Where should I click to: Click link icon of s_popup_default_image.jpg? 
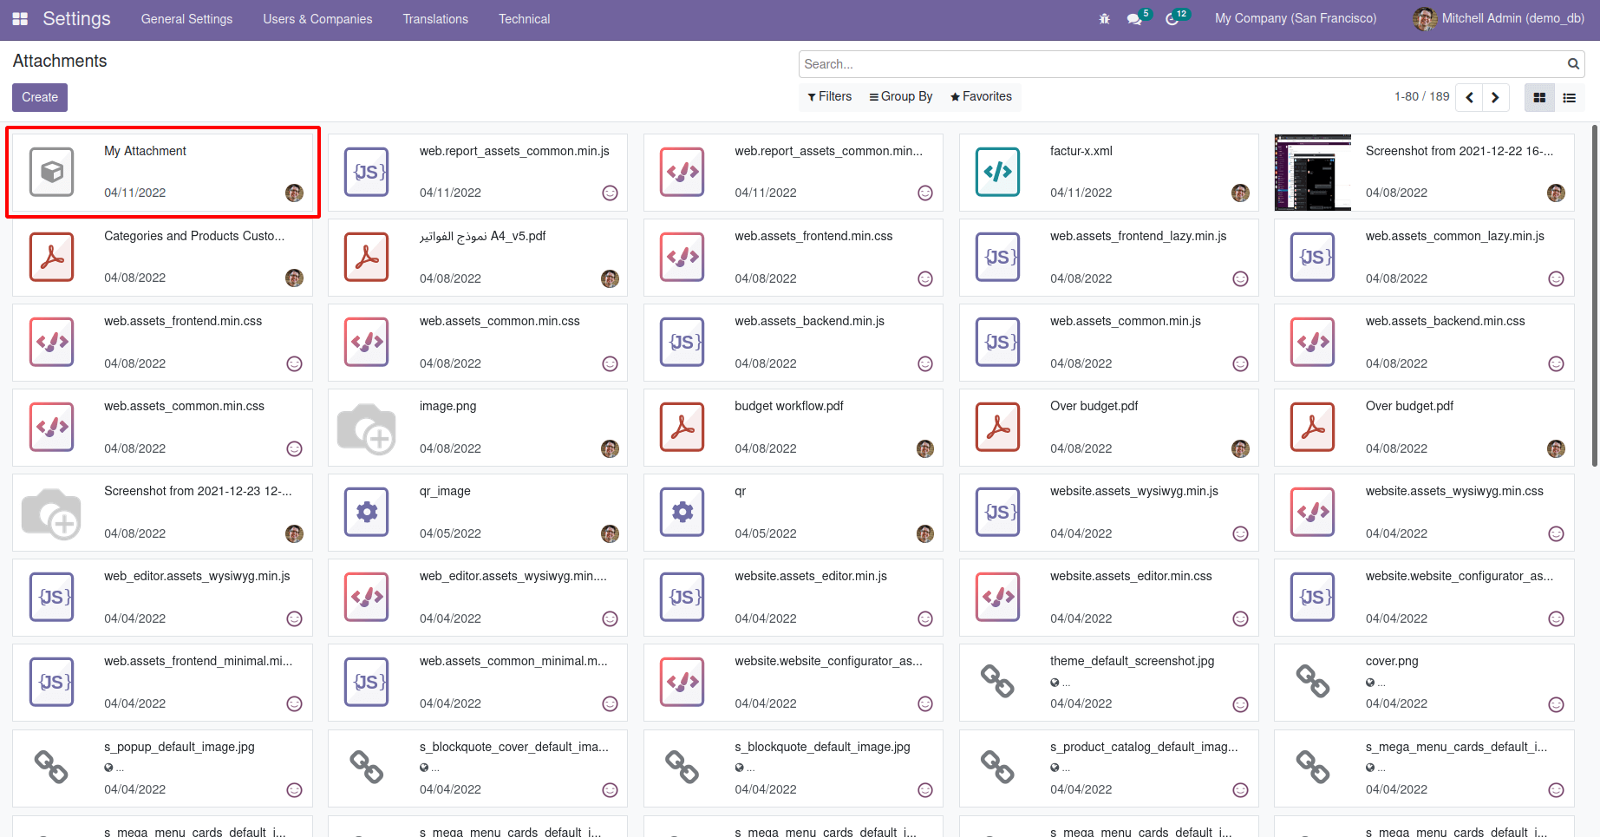(x=51, y=767)
